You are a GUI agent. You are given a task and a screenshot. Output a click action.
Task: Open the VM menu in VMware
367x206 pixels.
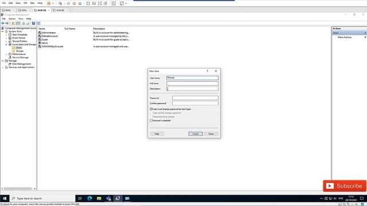click(x=25, y=3)
